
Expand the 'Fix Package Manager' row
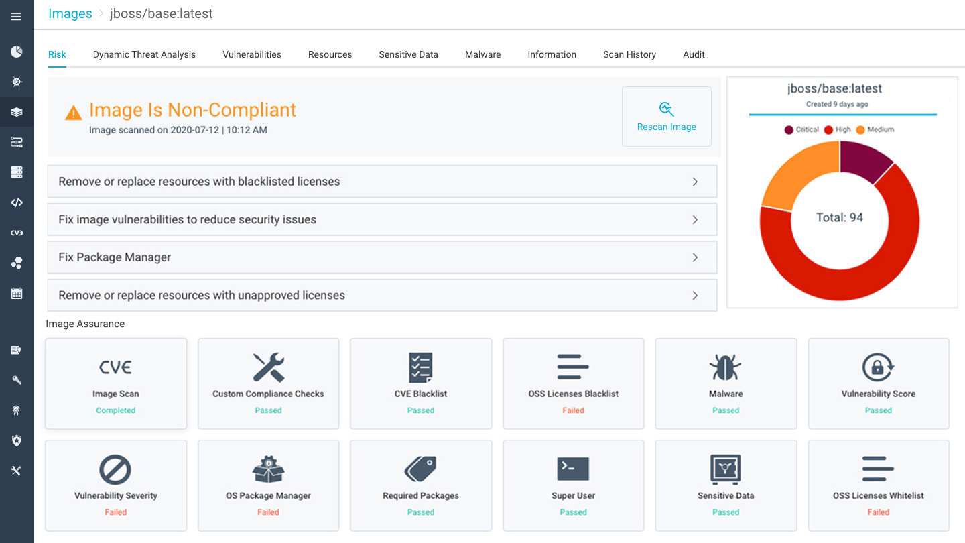382,257
